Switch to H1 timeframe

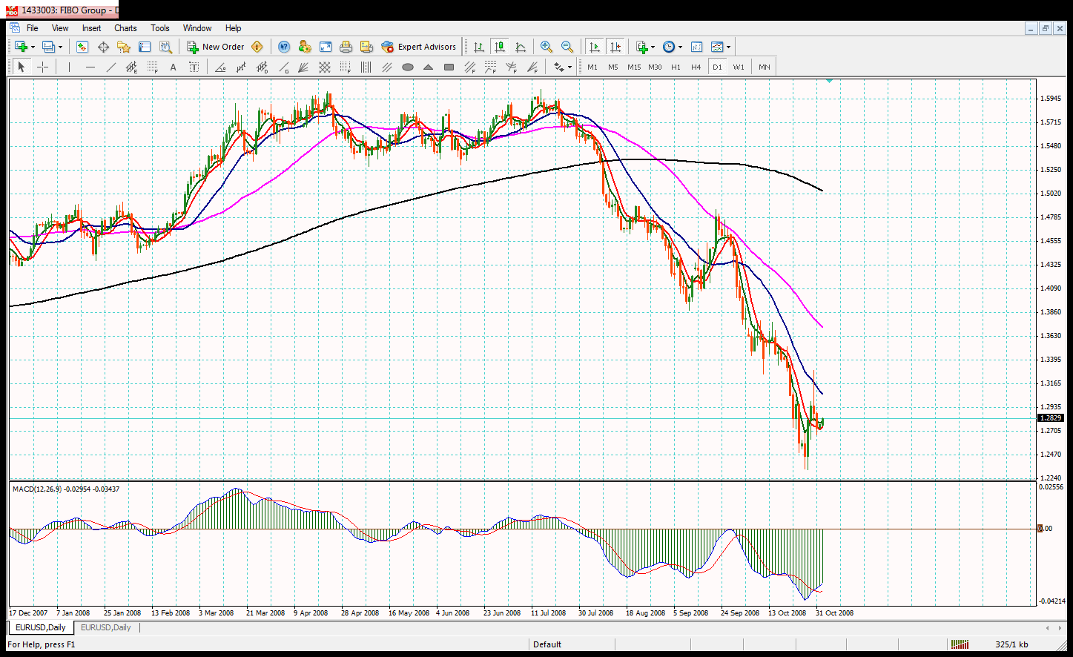676,67
